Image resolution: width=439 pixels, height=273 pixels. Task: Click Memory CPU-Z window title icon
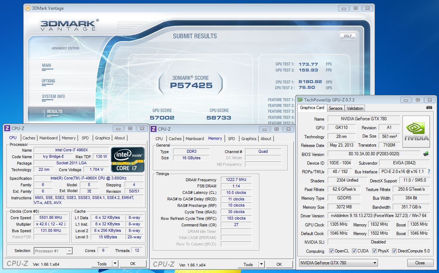pos(154,129)
